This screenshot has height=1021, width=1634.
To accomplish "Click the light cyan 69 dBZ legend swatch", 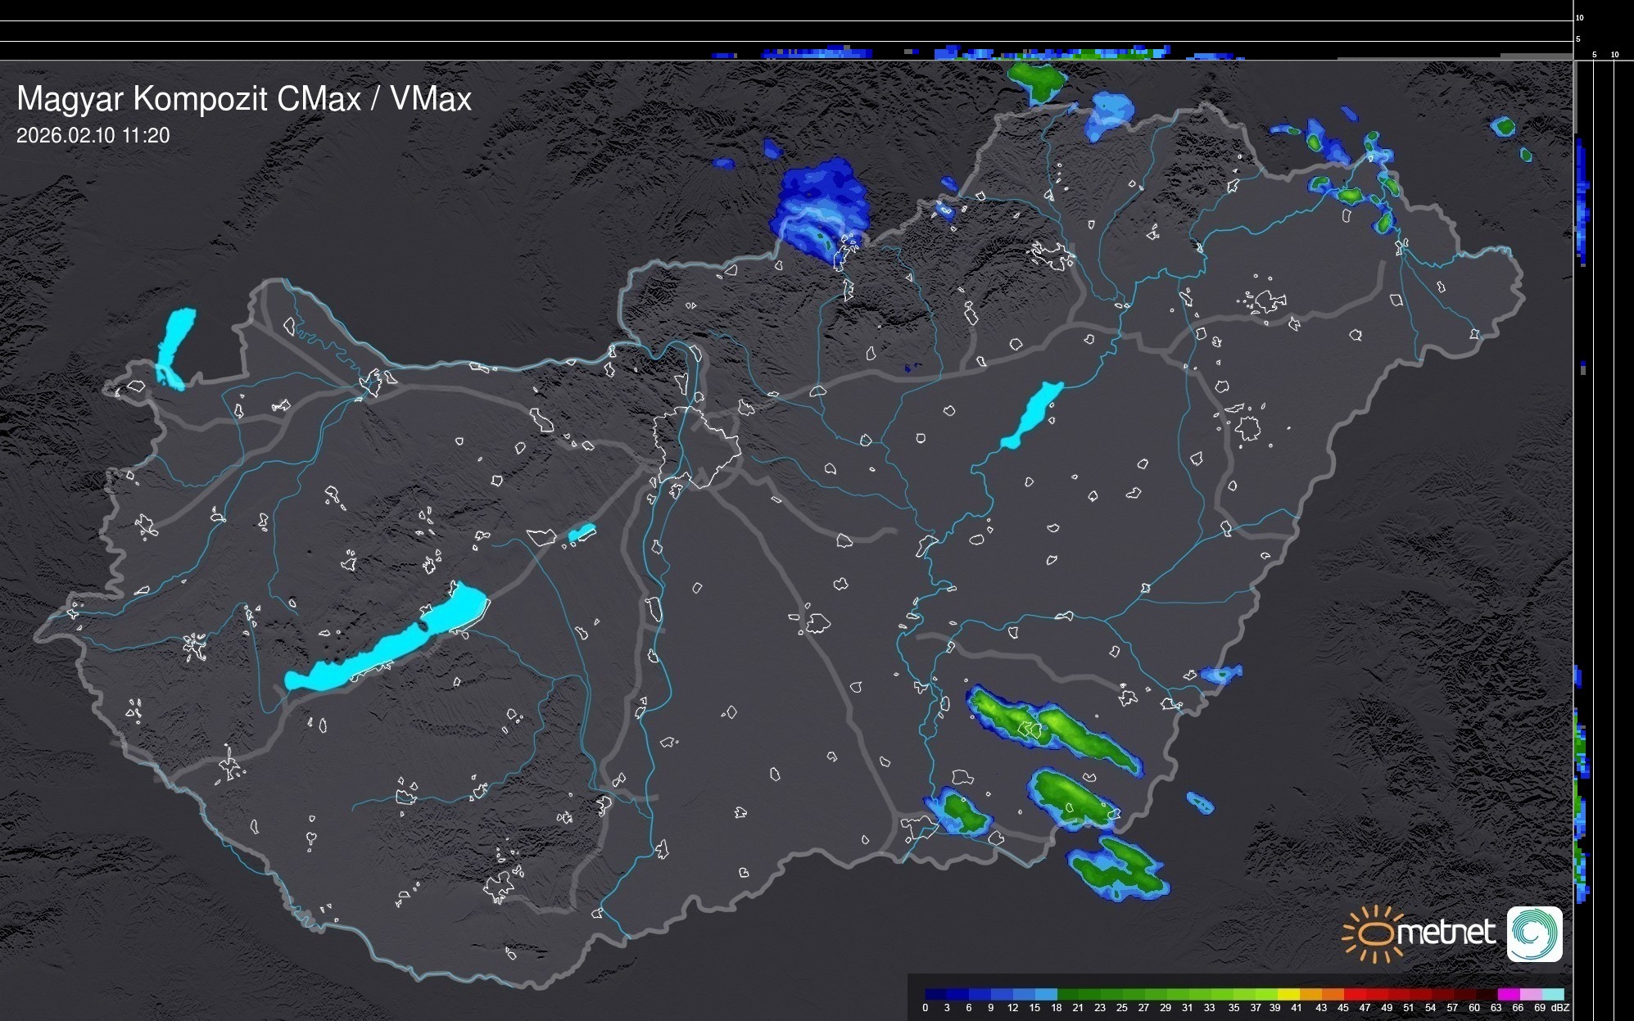I will 1552,994.
